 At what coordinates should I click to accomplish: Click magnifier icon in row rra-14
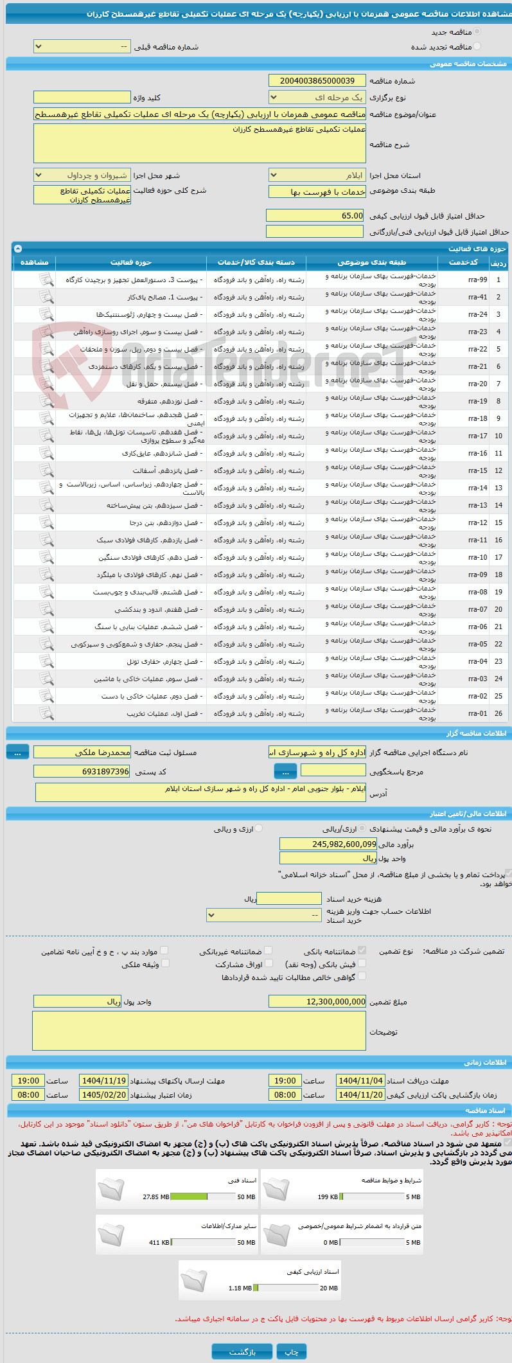point(46,488)
